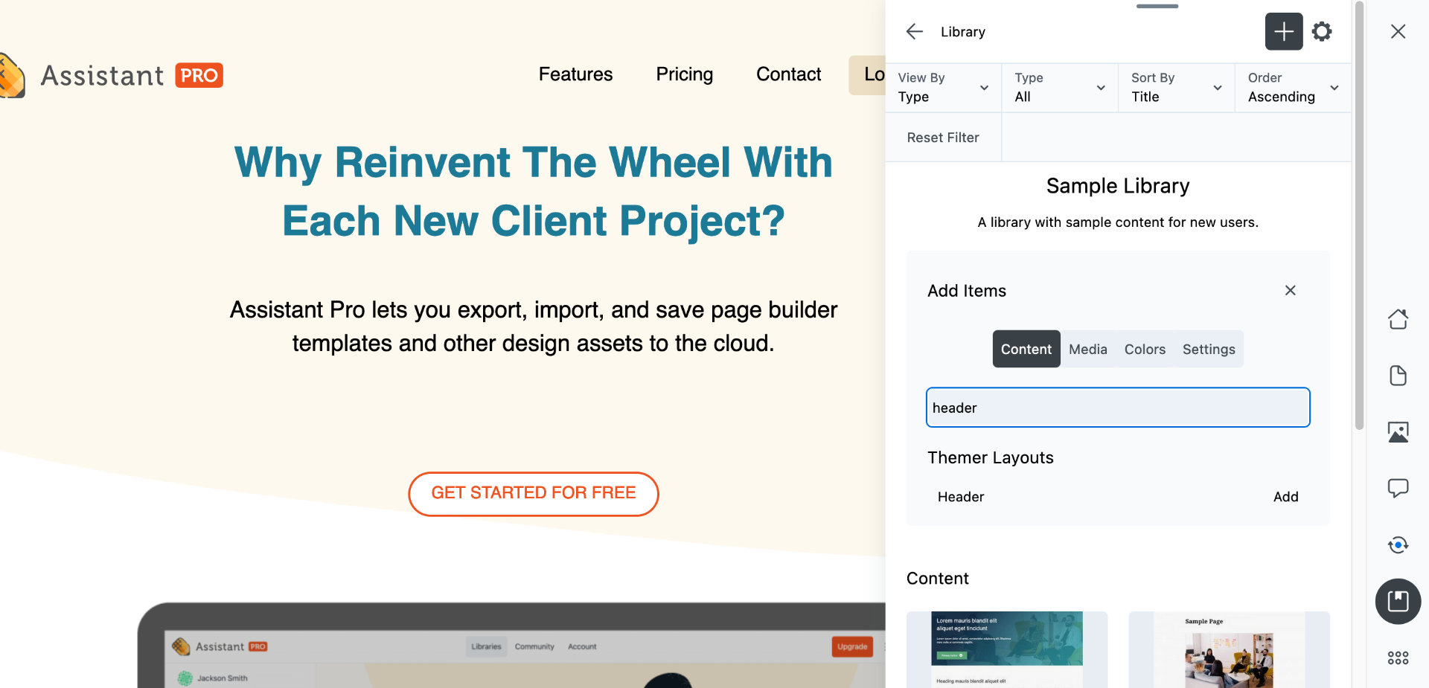This screenshot has width=1429, height=688.
Task: Expand the View By Type dropdown
Action: (x=943, y=87)
